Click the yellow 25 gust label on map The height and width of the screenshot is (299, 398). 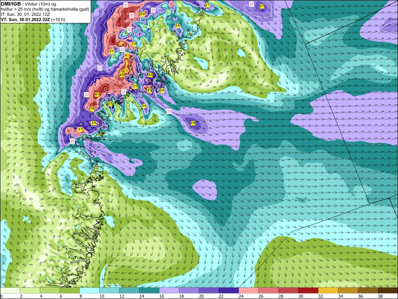coord(110,103)
